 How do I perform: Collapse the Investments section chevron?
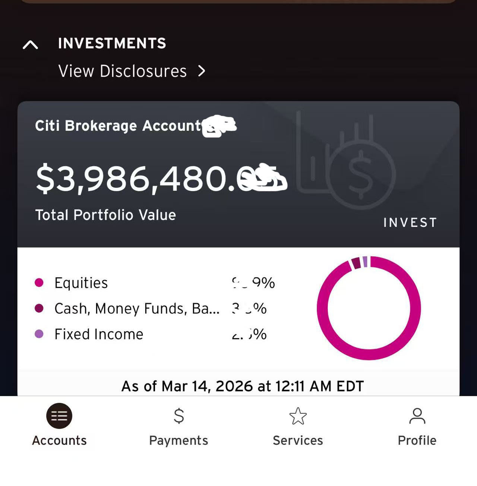pos(31,45)
